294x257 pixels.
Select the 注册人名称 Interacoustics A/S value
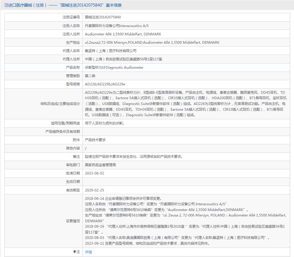point(117,26)
